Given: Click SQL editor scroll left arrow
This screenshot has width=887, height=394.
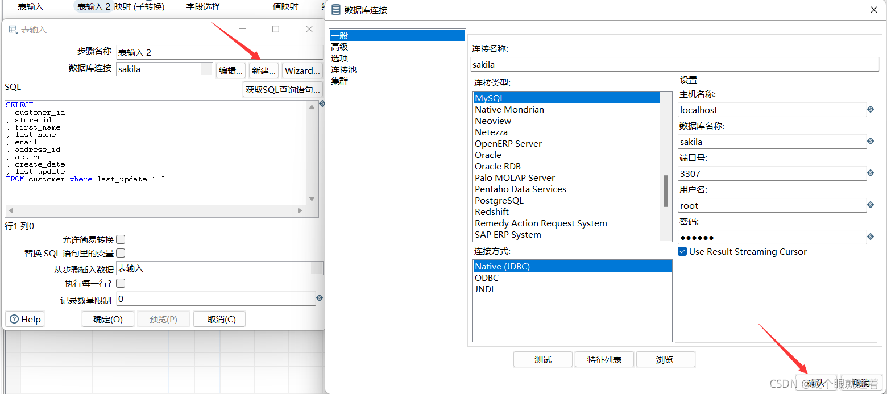Looking at the screenshot, I should pos(11,210).
